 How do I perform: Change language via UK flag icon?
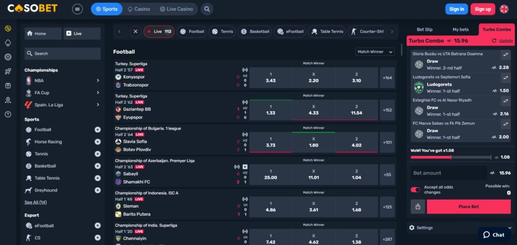pos(504,9)
